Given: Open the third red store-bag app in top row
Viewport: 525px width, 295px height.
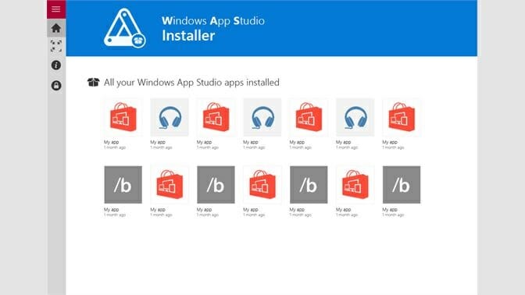Looking at the screenshot, I should 309,117.
